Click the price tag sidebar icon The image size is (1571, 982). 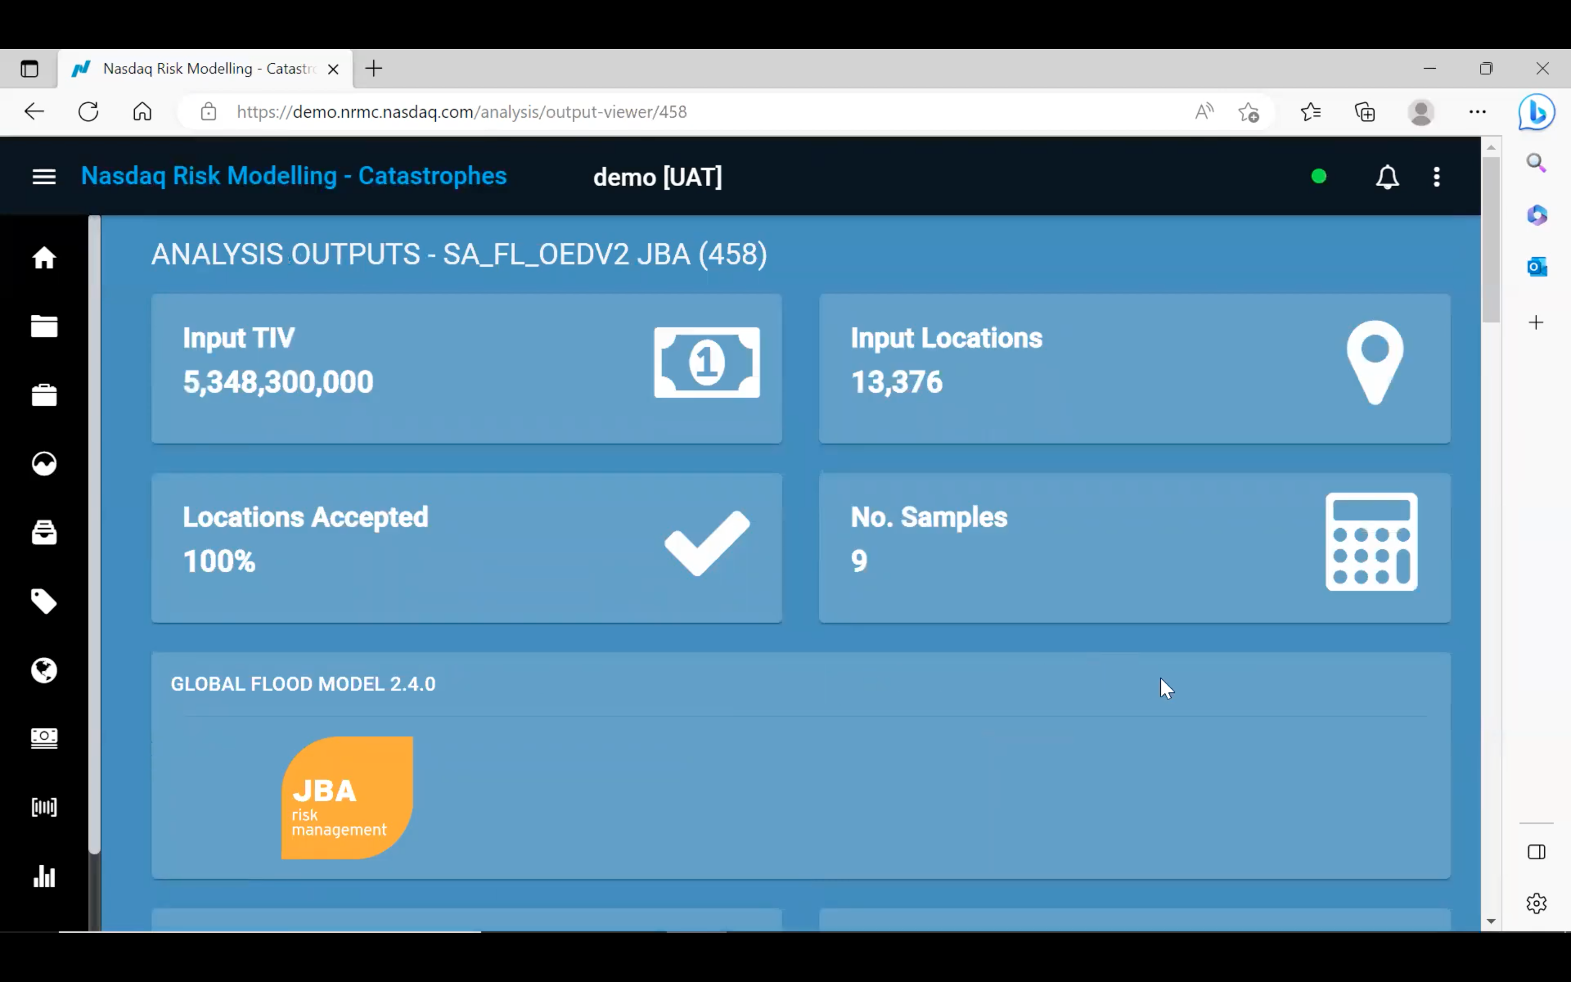point(44,601)
